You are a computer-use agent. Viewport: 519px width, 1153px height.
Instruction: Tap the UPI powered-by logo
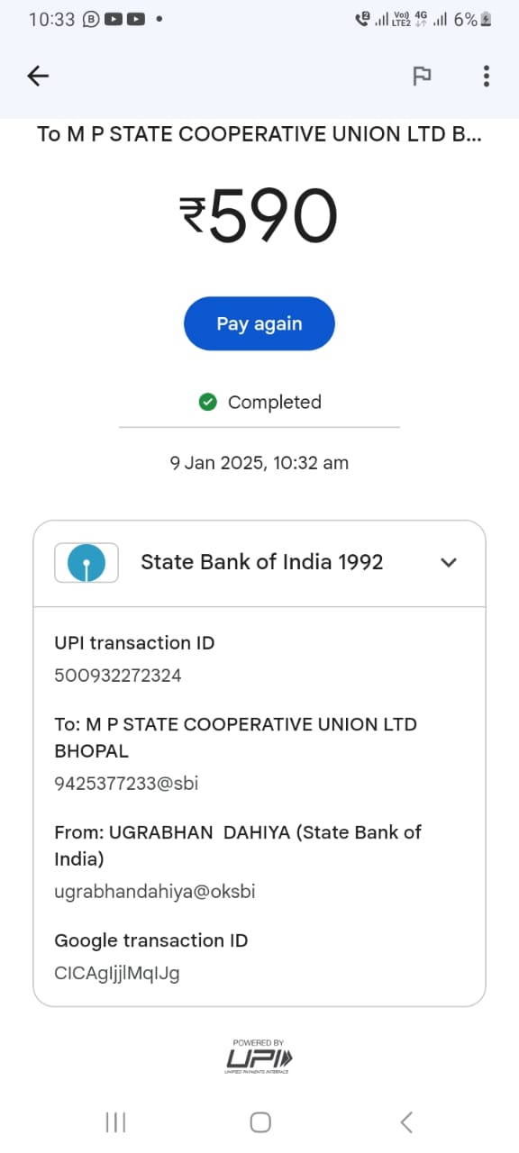259,1056
